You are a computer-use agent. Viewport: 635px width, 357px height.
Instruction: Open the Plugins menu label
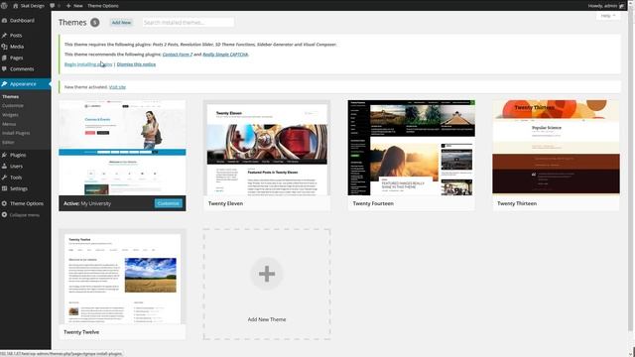[18, 155]
